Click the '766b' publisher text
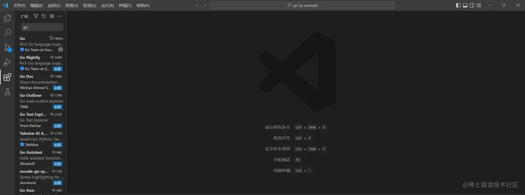Image resolution: width=525 pixels, height=195 pixels. (x=24, y=107)
